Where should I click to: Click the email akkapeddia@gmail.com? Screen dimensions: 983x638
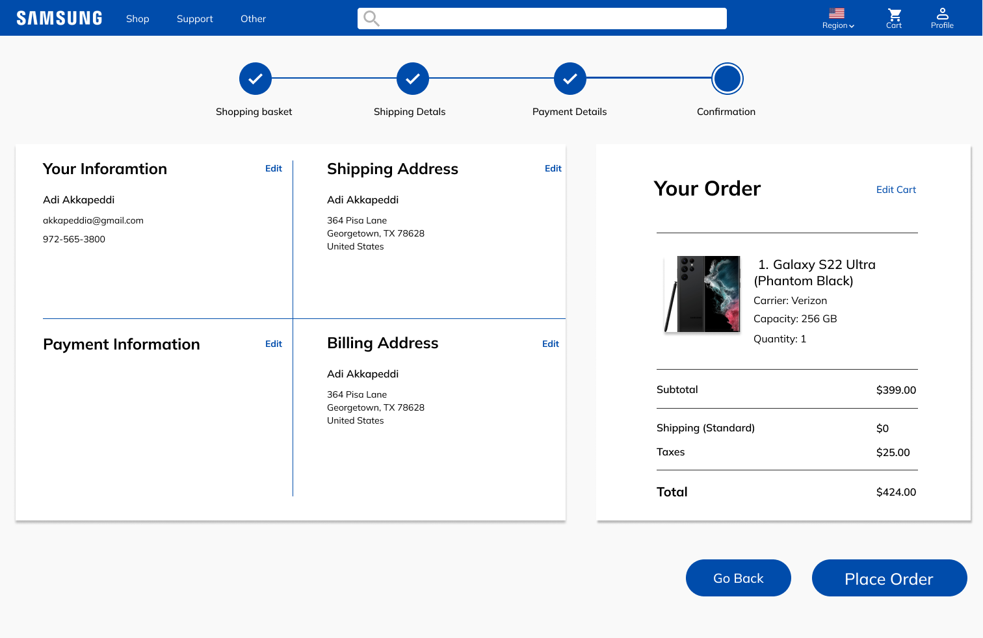[93, 220]
